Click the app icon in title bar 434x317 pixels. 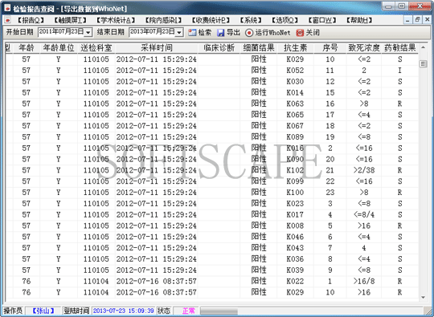7,8
